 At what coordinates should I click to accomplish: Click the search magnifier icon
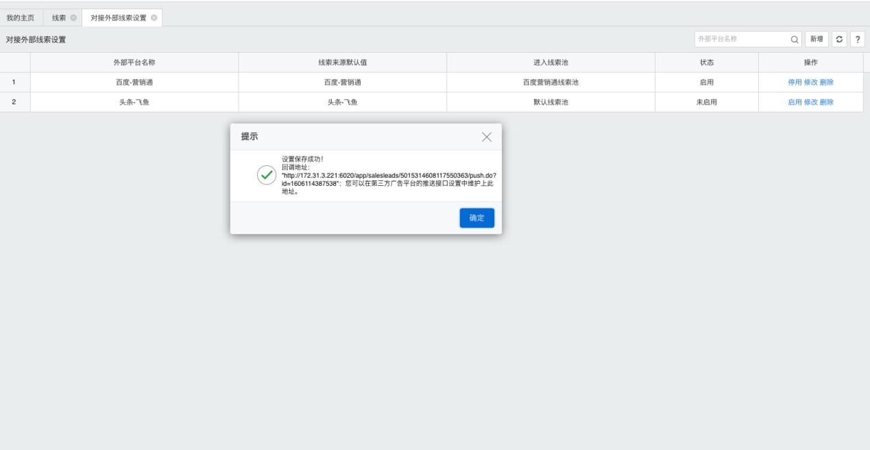(795, 40)
